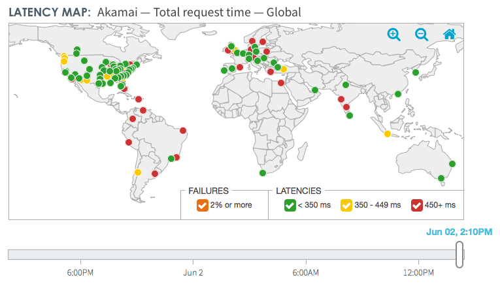Click the zoom in magnifier icon
500x286 pixels.
coord(393,35)
